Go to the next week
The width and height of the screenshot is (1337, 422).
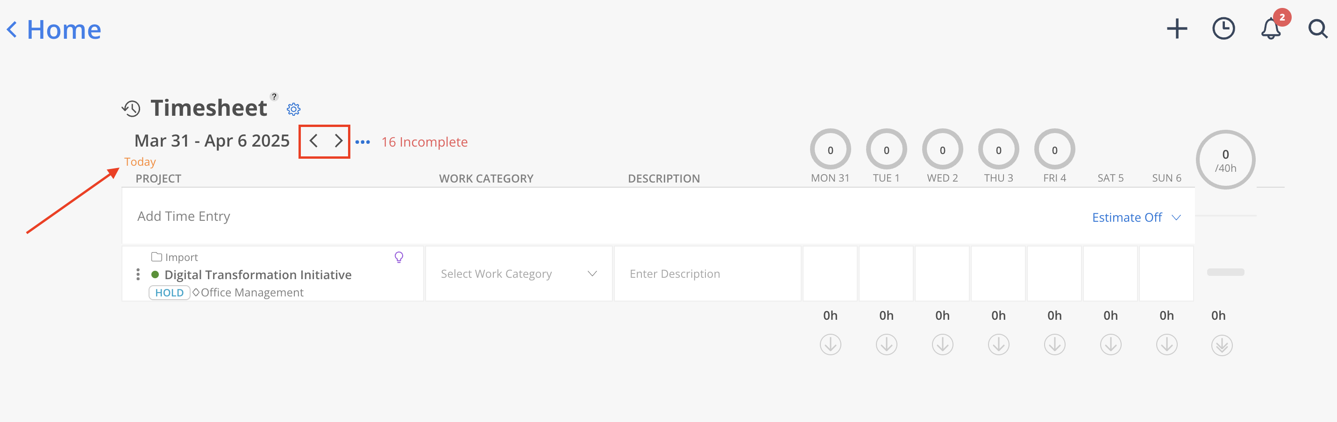tap(338, 141)
